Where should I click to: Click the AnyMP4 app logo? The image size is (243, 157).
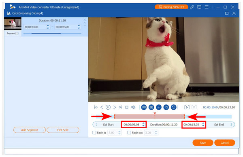(x=12, y=7)
